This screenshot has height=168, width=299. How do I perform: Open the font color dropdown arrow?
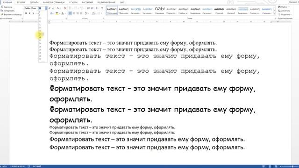pos(65,14)
